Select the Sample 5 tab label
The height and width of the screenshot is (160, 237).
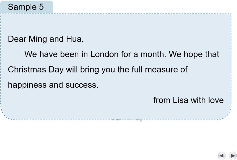26,7
